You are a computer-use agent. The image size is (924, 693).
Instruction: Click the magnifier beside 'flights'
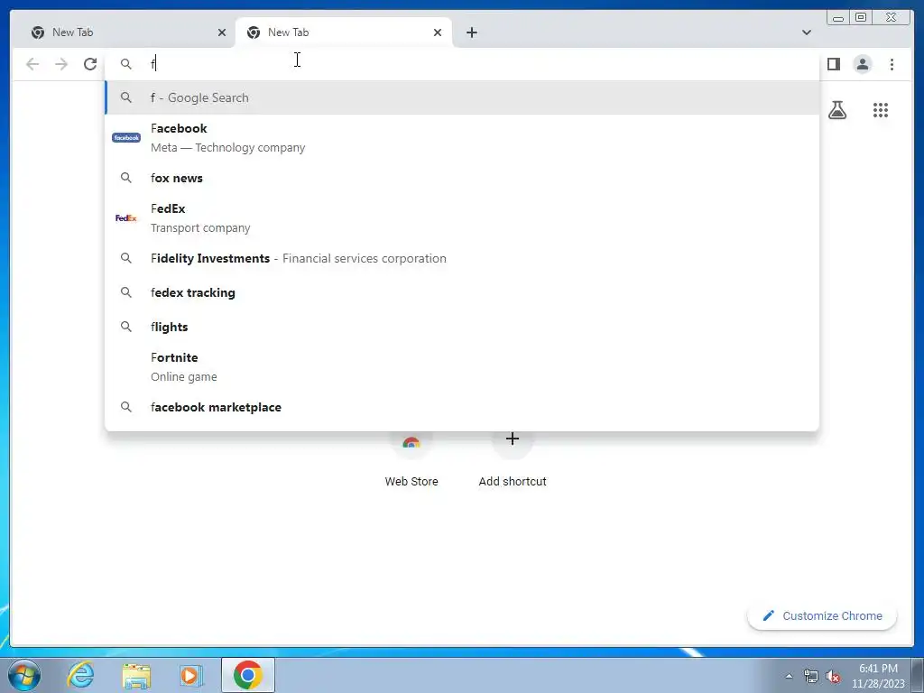pyautogui.click(x=126, y=327)
